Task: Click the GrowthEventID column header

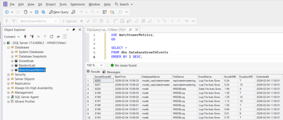Action: point(103,77)
